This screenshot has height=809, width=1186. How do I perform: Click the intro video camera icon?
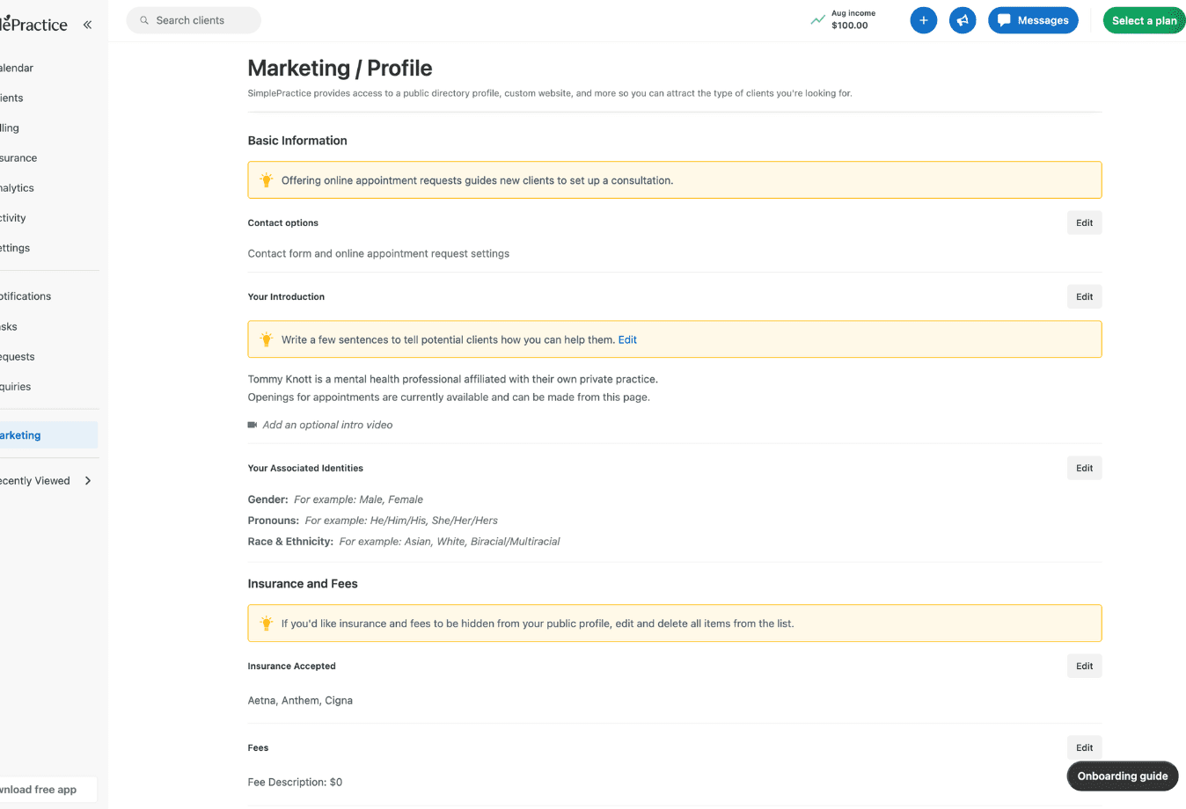(253, 425)
